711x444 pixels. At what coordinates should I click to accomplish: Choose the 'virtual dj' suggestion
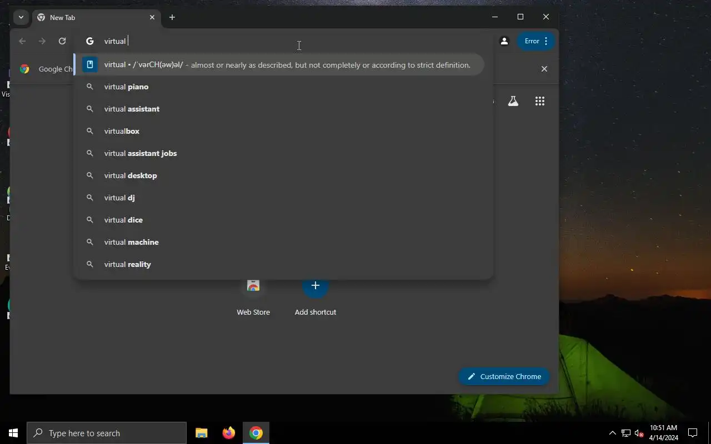point(283,198)
